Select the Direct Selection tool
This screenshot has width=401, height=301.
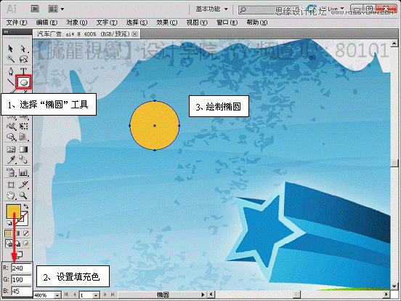click(x=23, y=49)
